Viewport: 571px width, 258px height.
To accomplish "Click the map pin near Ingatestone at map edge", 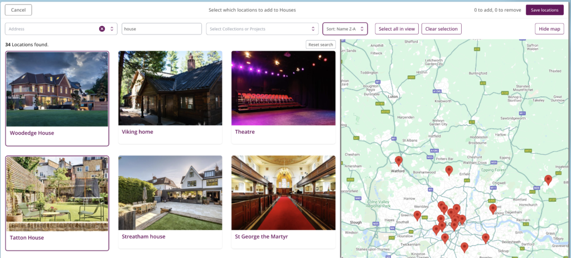I will click(x=548, y=180).
